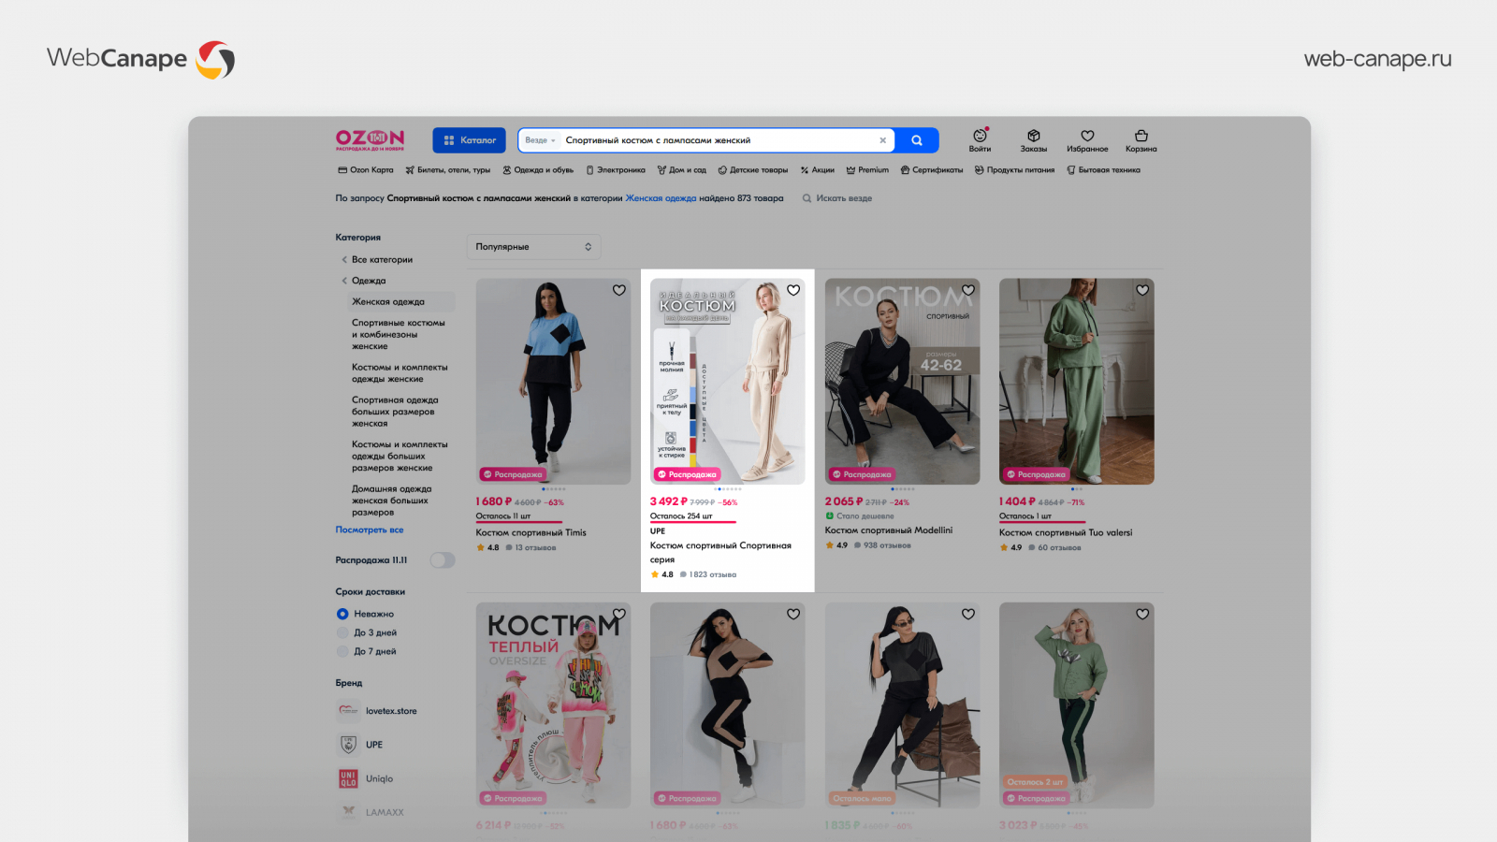
Task: Click the LAMAXX brand logo
Action: (348, 812)
